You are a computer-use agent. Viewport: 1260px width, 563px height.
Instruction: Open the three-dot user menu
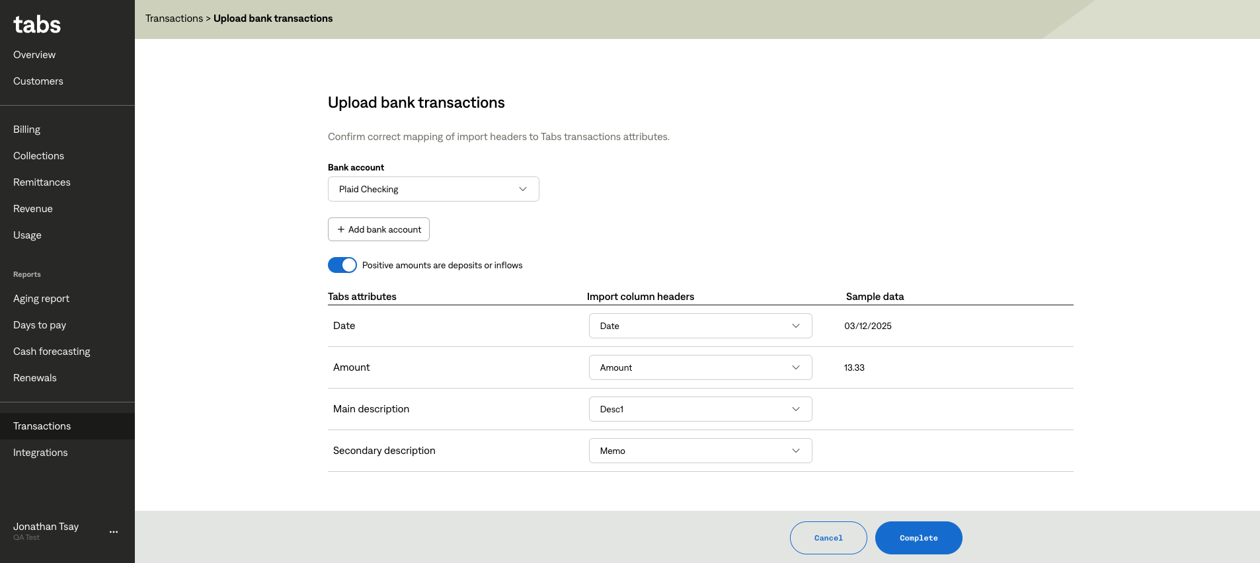click(114, 532)
